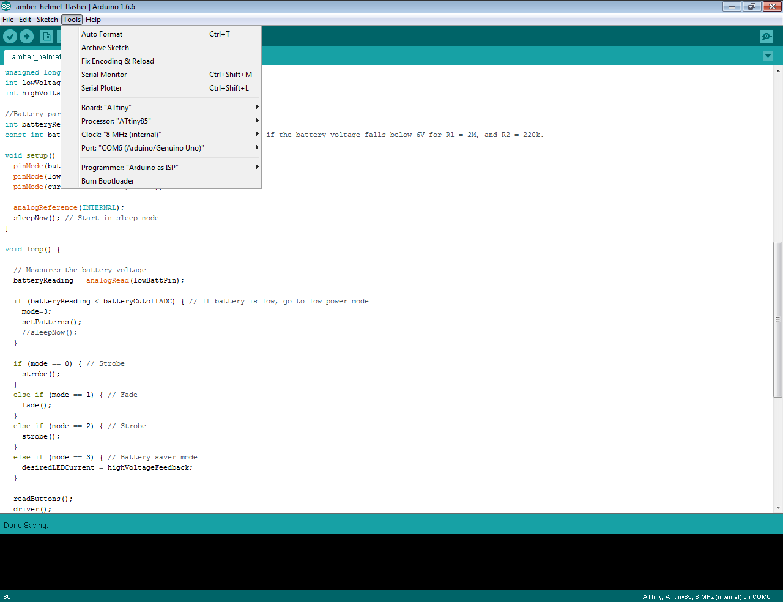Open the Serial Monitor magnifier icon
This screenshot has width=783, height=602.
pos(766,36)
